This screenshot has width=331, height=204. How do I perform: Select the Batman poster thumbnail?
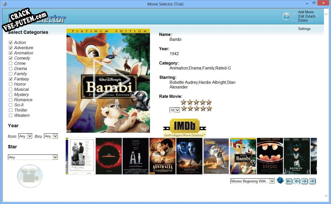click(x=270, y=156)
